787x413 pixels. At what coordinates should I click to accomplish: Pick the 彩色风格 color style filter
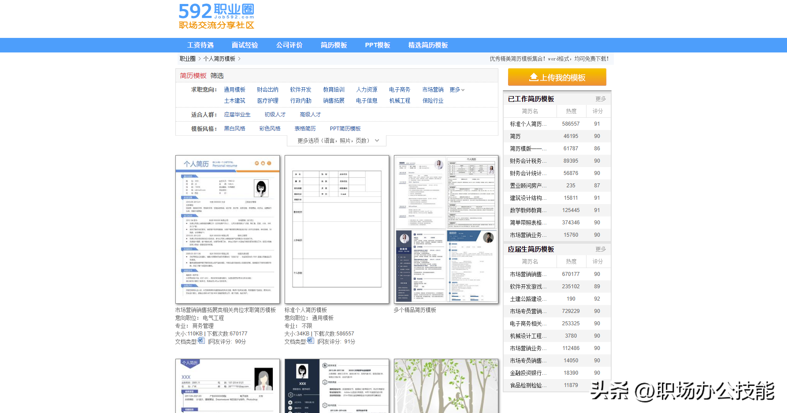(270, 128)
